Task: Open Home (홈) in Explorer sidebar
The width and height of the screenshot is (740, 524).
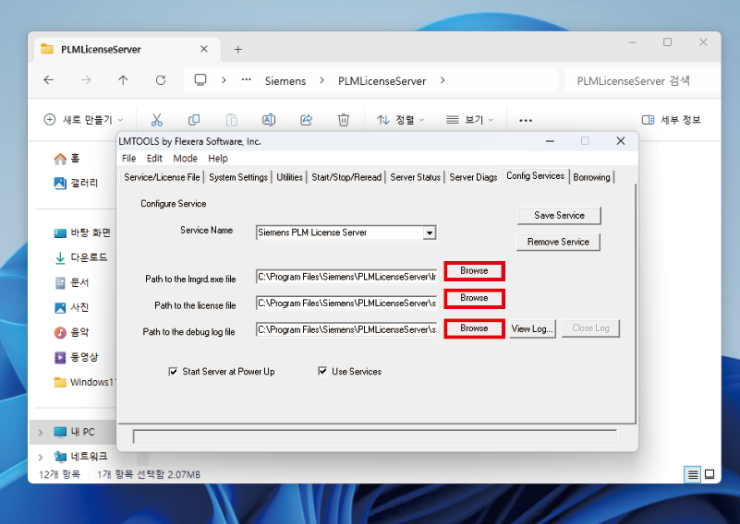Action: click(67, 159)
